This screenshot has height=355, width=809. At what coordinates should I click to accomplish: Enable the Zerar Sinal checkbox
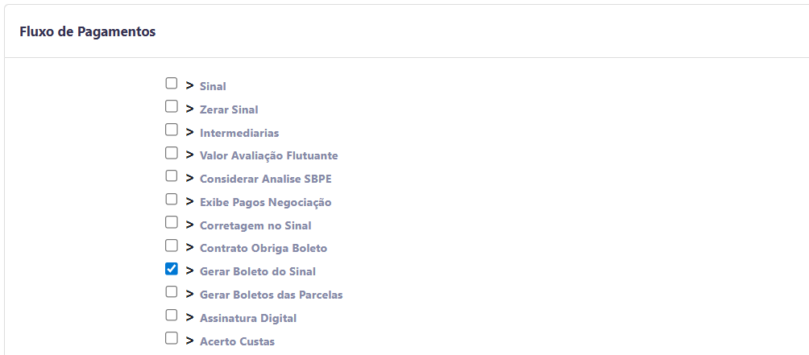[x=171, y=106]
